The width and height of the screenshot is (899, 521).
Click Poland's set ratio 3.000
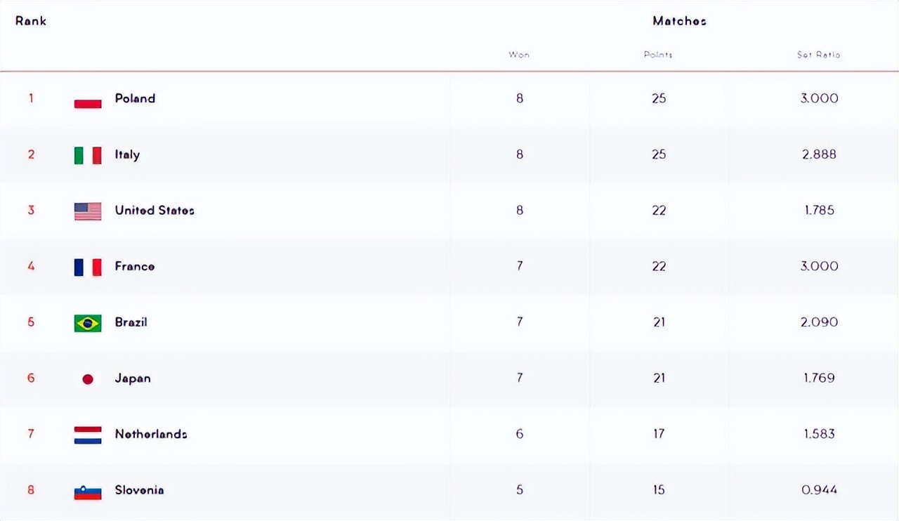[819, 98]
